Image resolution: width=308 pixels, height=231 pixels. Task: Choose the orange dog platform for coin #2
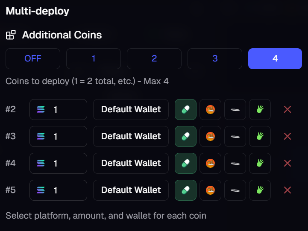pos(210,110)
